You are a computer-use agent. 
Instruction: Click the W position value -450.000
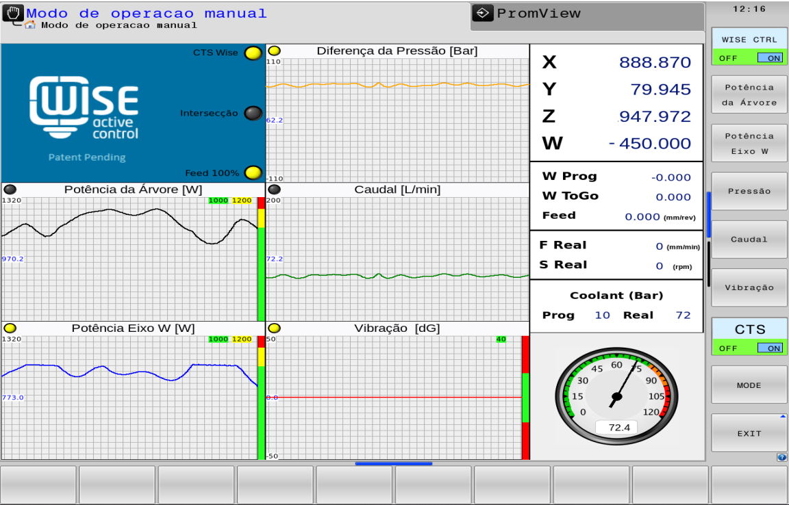pyautogui.click(x=649, y=144)
